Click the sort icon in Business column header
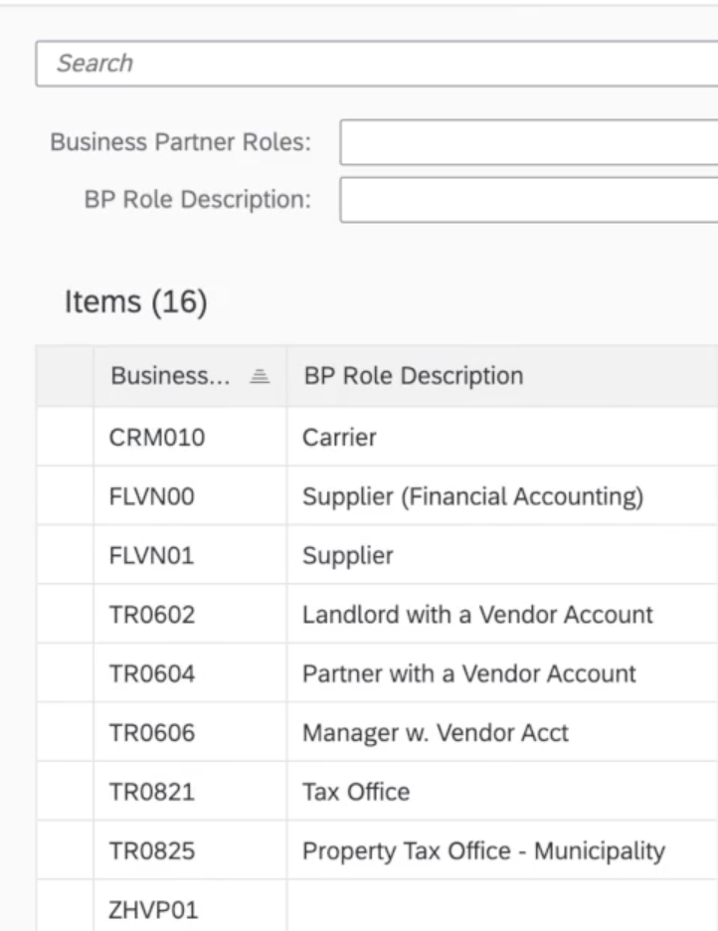The height and width of the screenshot is (931, 718). point(259,376)
